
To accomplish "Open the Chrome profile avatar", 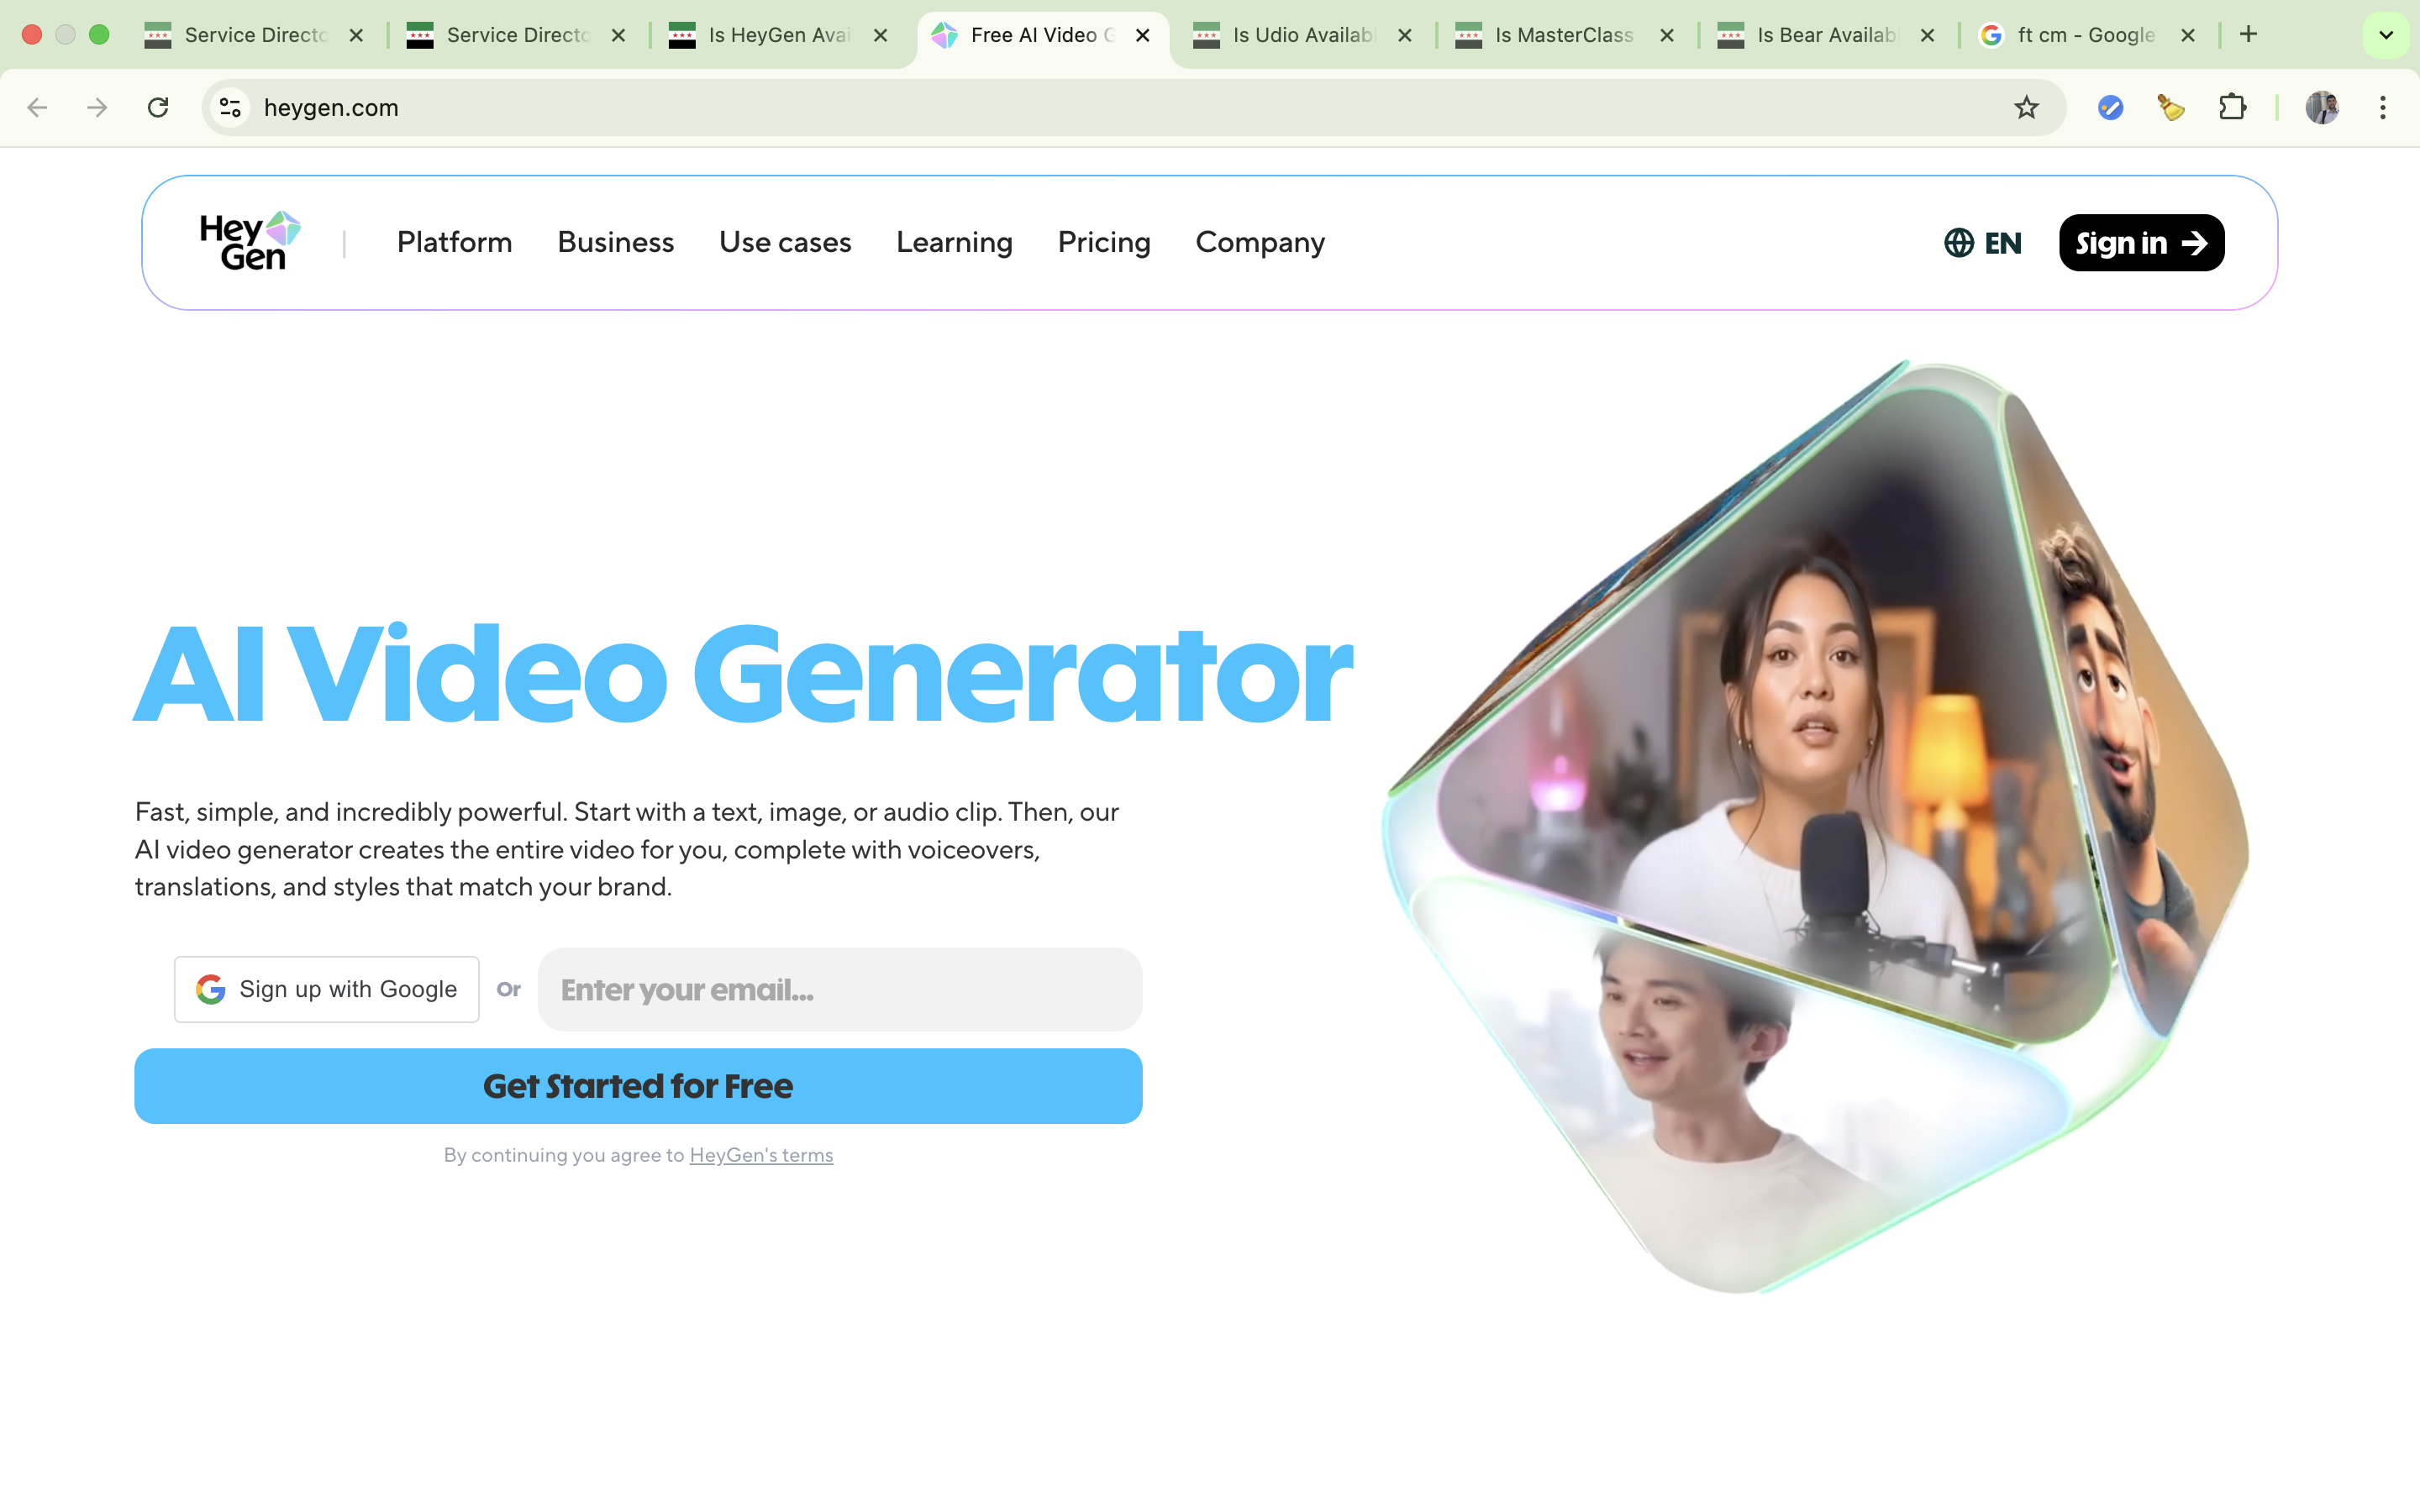I will pyautogui.click(x=2321, y=107).
